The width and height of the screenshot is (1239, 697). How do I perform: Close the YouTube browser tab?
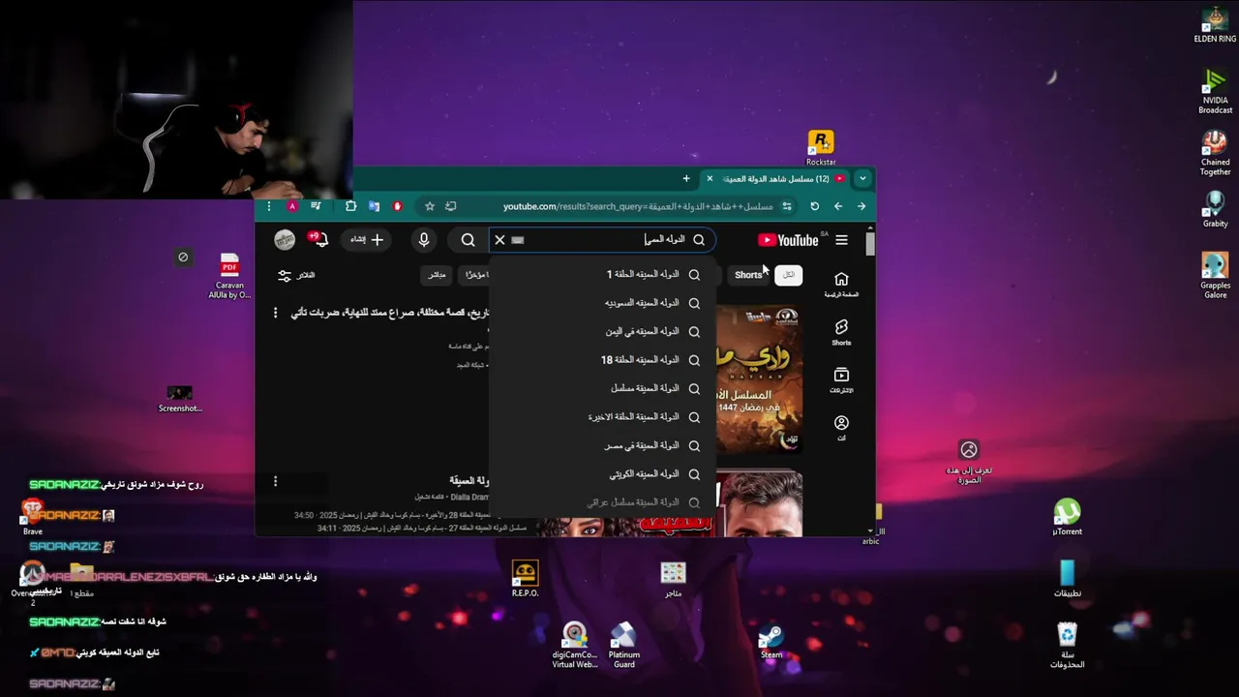tap(710, 178)
